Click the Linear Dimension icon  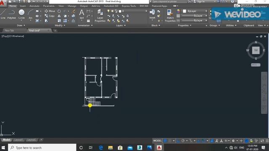click(x=88, y=11)
